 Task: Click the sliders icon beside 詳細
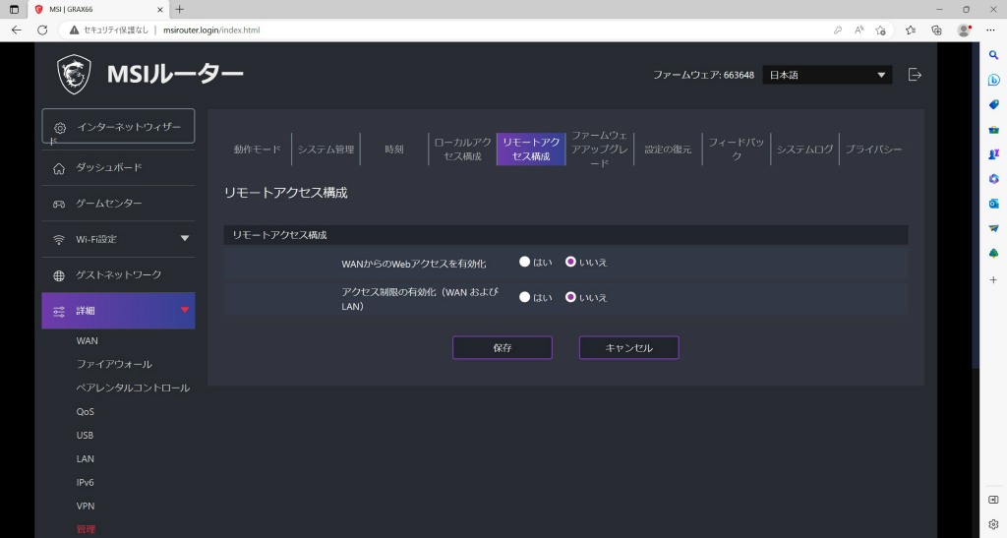pyautogui.click(x=59, y=312)
